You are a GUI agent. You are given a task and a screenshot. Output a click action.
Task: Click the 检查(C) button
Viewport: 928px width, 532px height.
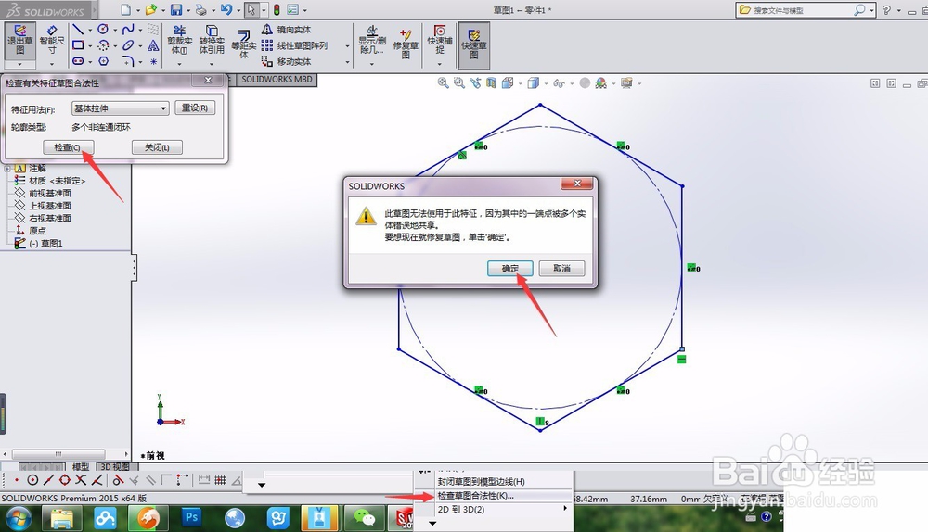point(68,147)
